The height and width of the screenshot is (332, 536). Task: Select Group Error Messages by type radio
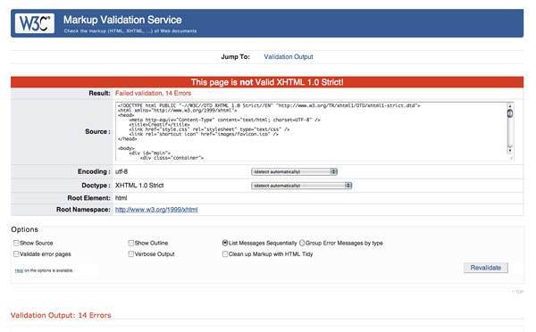click(x=302, y=243)
